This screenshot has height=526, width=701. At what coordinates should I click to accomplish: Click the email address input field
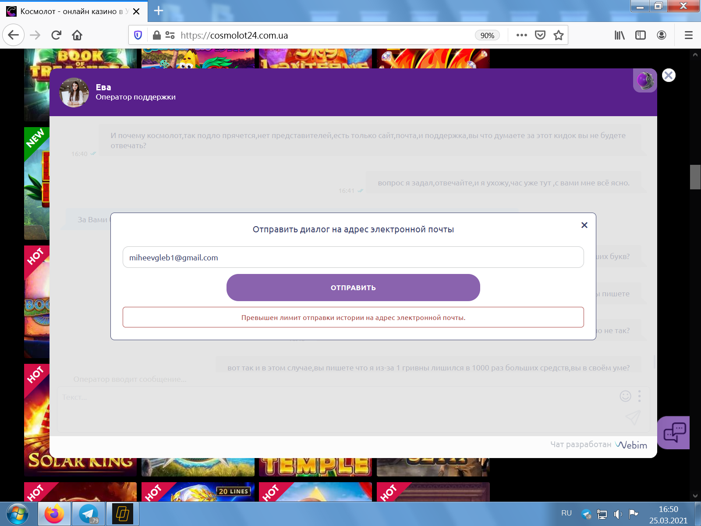click(x=353, y=257)
